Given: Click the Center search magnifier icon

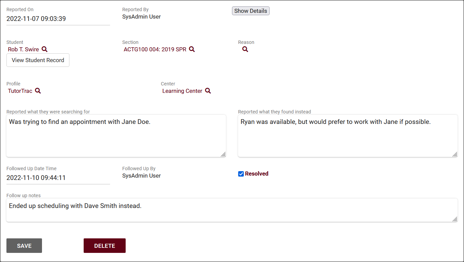Looking at the screenshot, I should [x=208, y=91].
